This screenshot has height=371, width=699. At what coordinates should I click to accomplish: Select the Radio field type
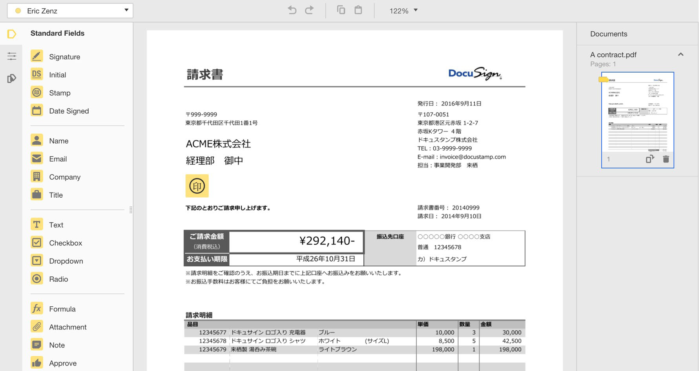pos(59,279)
